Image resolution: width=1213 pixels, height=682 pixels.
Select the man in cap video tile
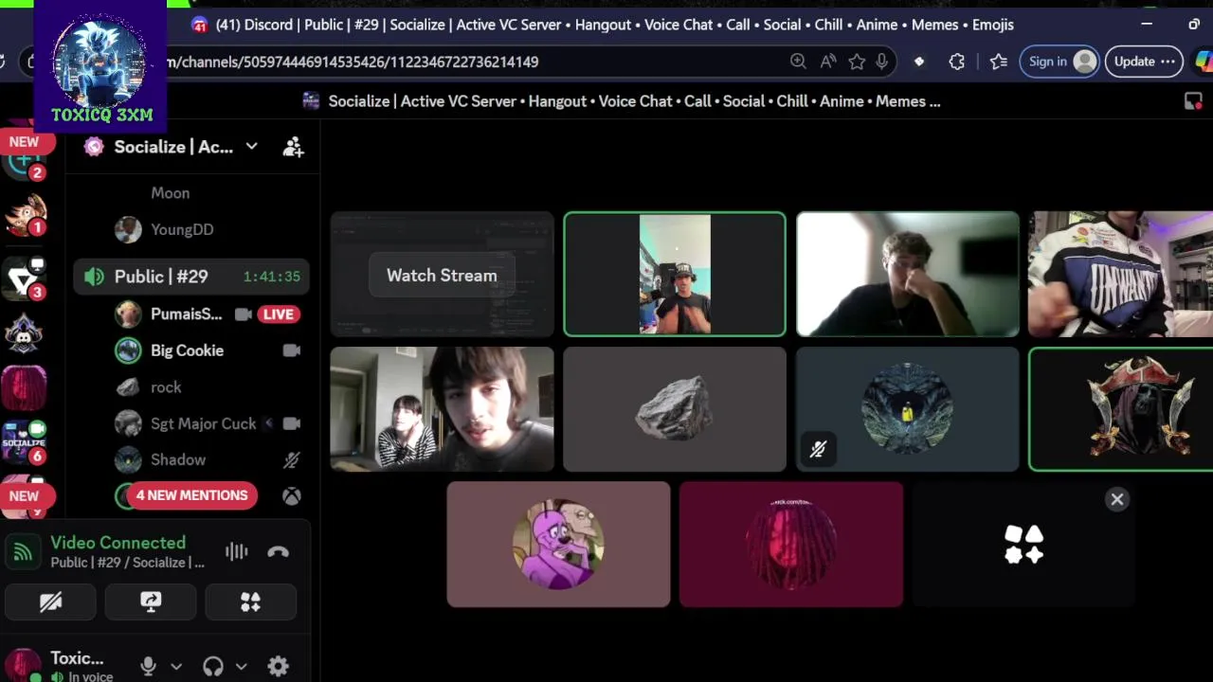[x=675, y=274]
